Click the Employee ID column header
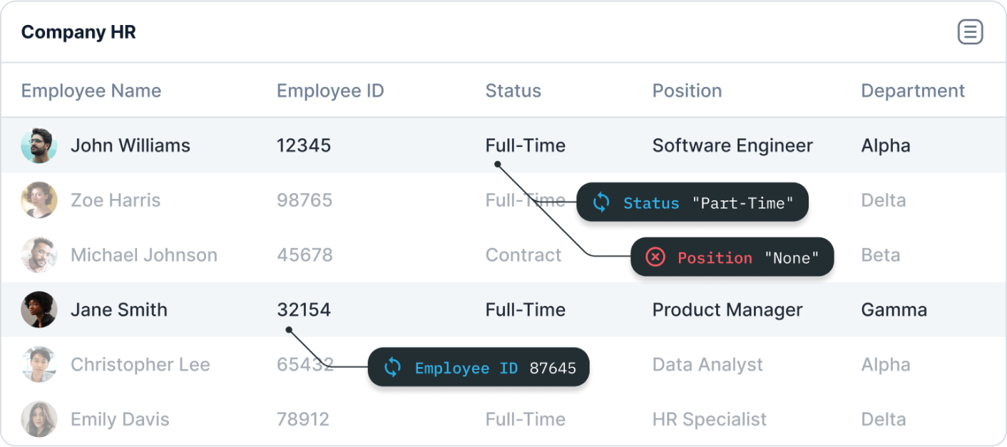This screenshot has height=447, width=1007. click(330, 91)
